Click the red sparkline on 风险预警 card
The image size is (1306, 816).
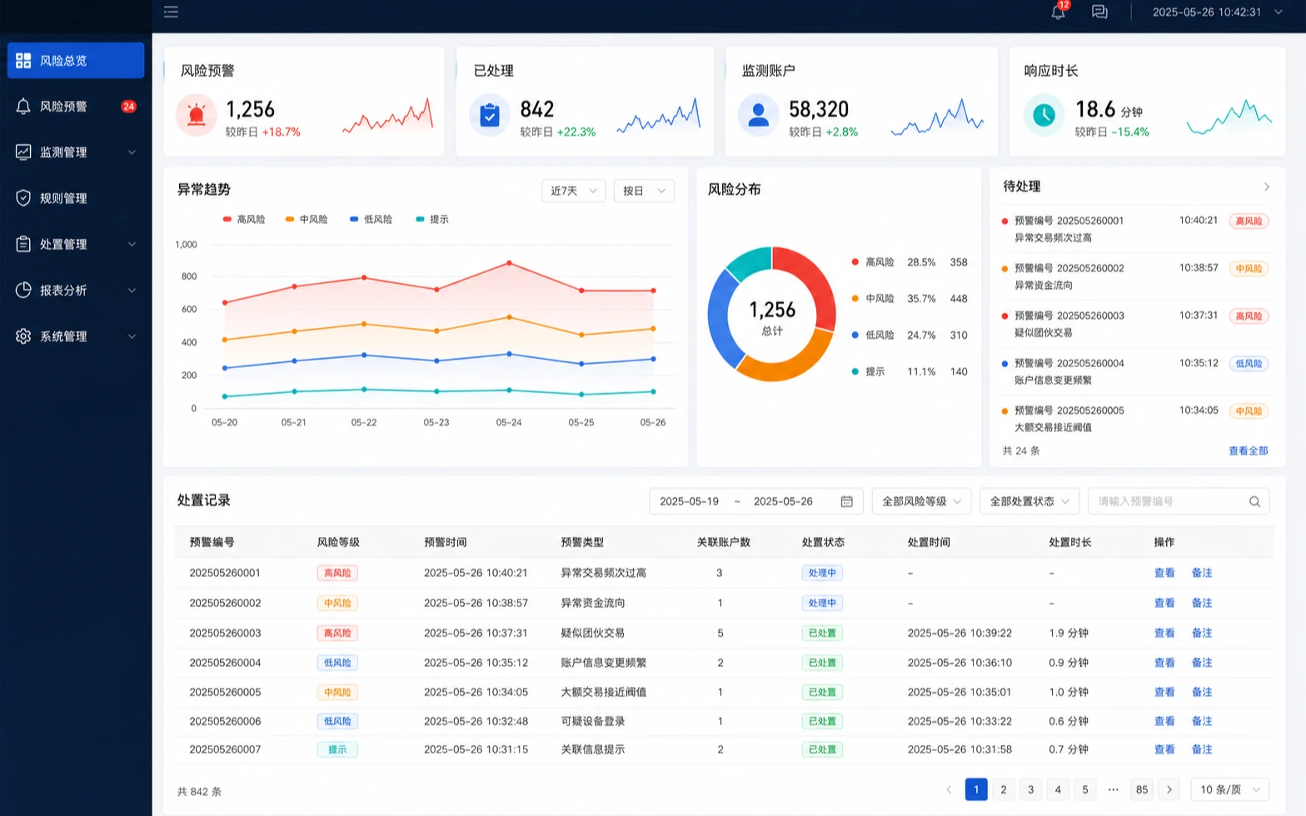tap(388, 117)
